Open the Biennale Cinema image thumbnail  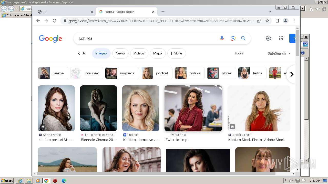click(x=98, y=108)
